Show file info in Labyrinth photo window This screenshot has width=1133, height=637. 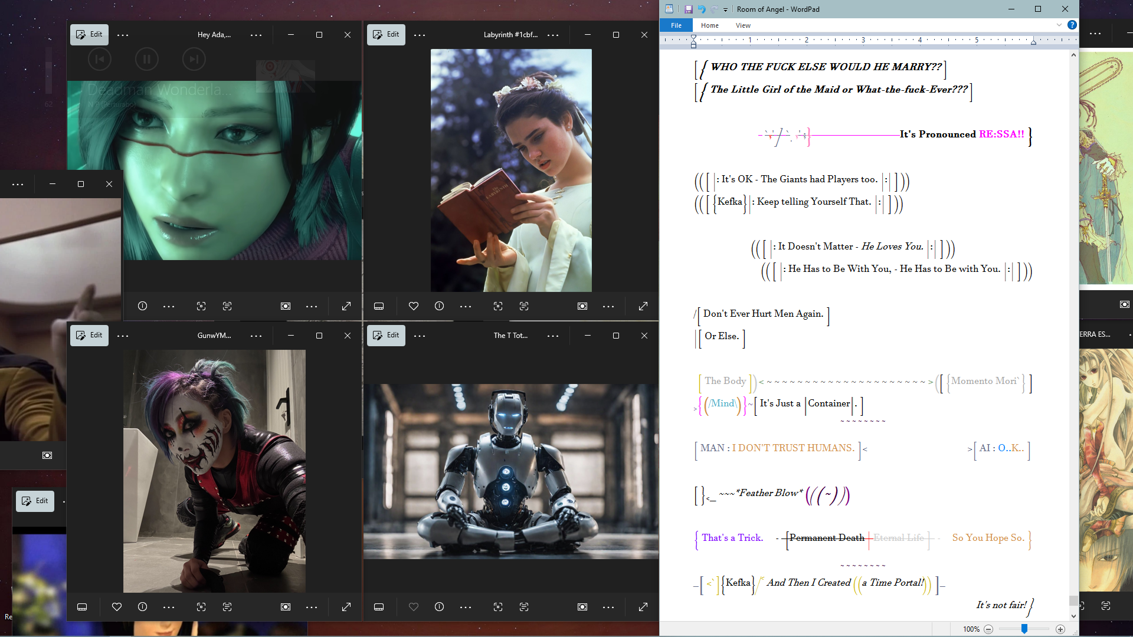click(x=440, y=306)
